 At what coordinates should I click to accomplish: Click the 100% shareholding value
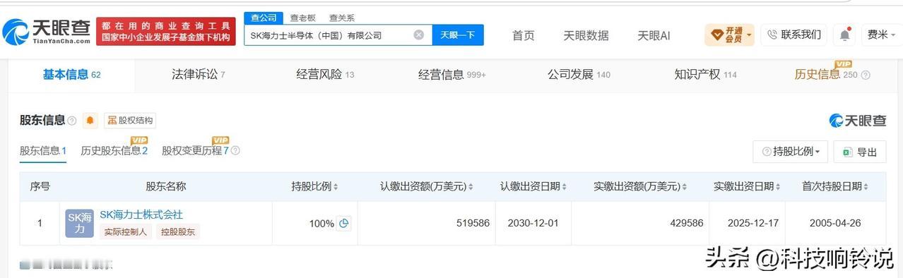321,224
